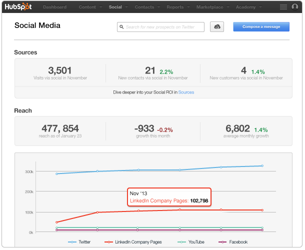Screen dimensions: 305x250
Task: Expand the Reports dropdown menu
Action: (x=177, y=7)
